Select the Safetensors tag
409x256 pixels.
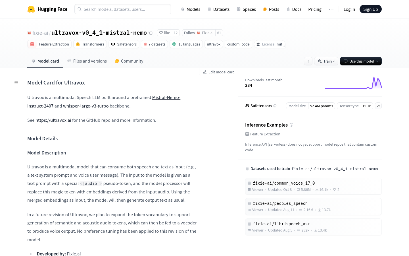tap(124, 44)
